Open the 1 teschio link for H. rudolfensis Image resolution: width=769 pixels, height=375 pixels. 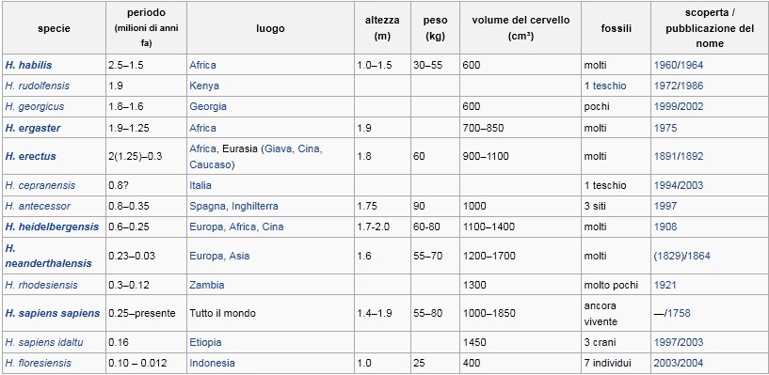point(605,86)
